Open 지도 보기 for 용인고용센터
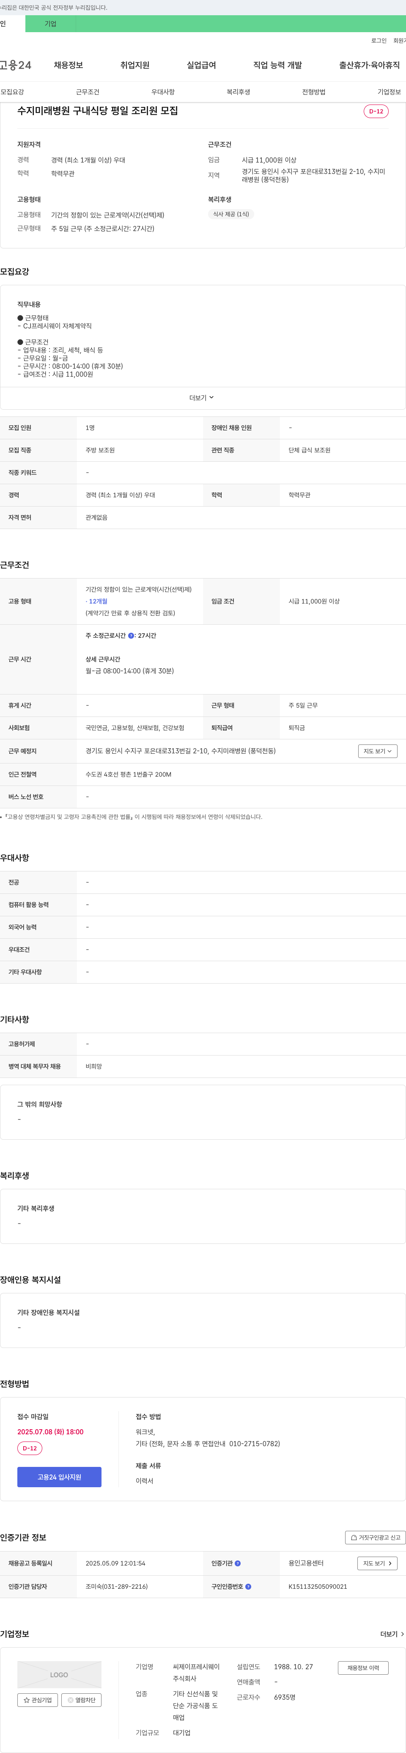This screenshot has height=1753, width=406. (x=377, y=1563)
